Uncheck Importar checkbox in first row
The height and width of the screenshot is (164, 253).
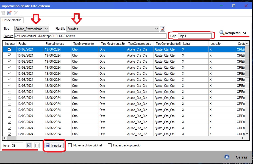click(10, 49)
